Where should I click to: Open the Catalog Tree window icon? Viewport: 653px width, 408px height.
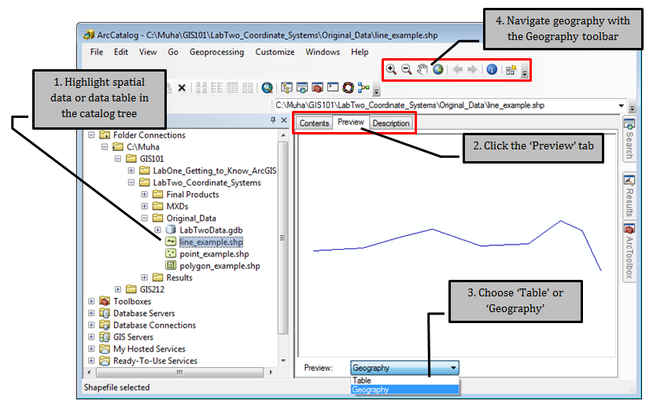(x=286, y=87)
